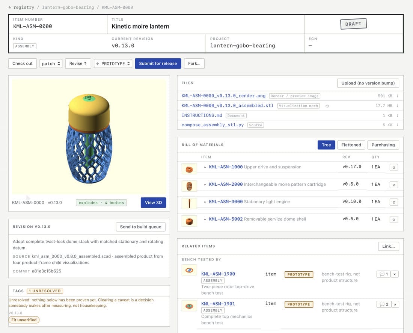Screen dimensions: 413x333
Task: Open the KML-ASM-5002 dome shell thumbnail
Action: [189, 221]
